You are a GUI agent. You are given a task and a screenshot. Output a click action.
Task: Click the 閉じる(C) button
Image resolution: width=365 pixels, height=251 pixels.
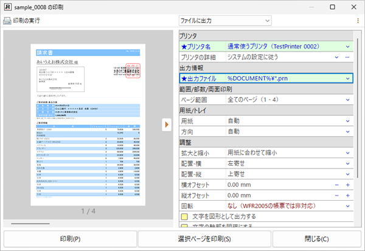click(316, 239)
